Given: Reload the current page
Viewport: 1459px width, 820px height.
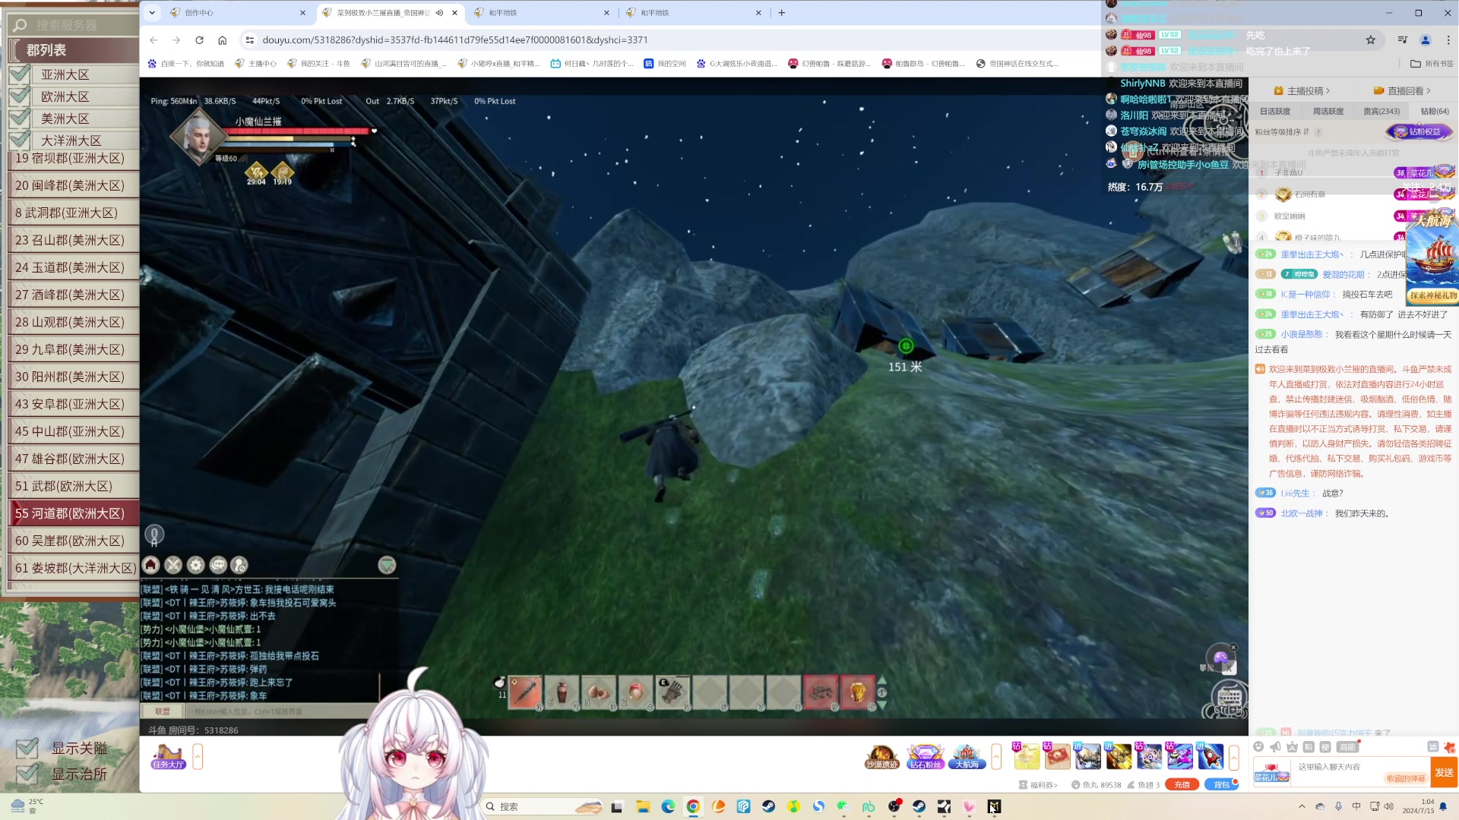Looking at the screenshot, I should [199, 39].
